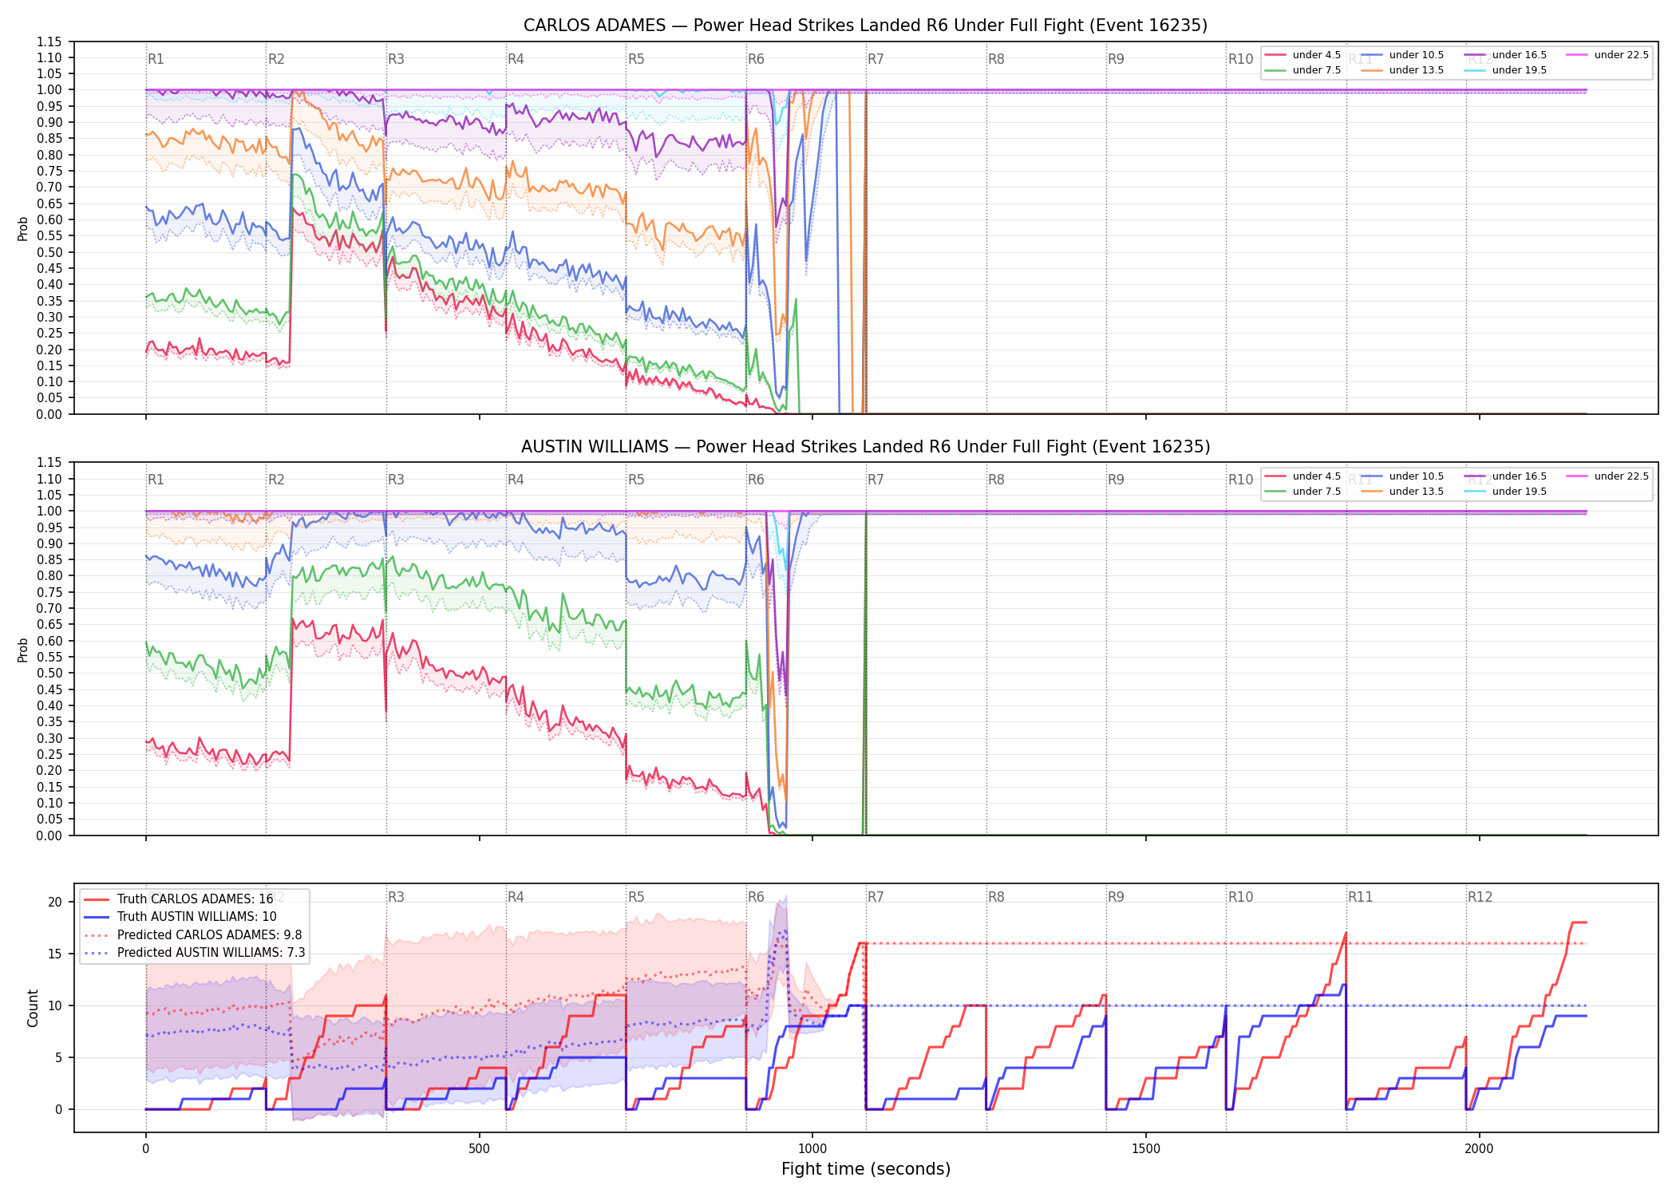This screenshot has width=1676, height=1197.
Task: Click the R5 round marker in top chart
Action: 636,59
